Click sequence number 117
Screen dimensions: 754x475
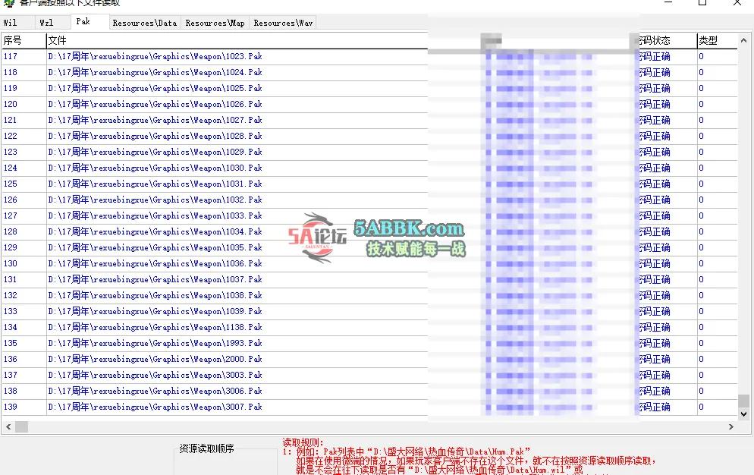coord(11,56)
